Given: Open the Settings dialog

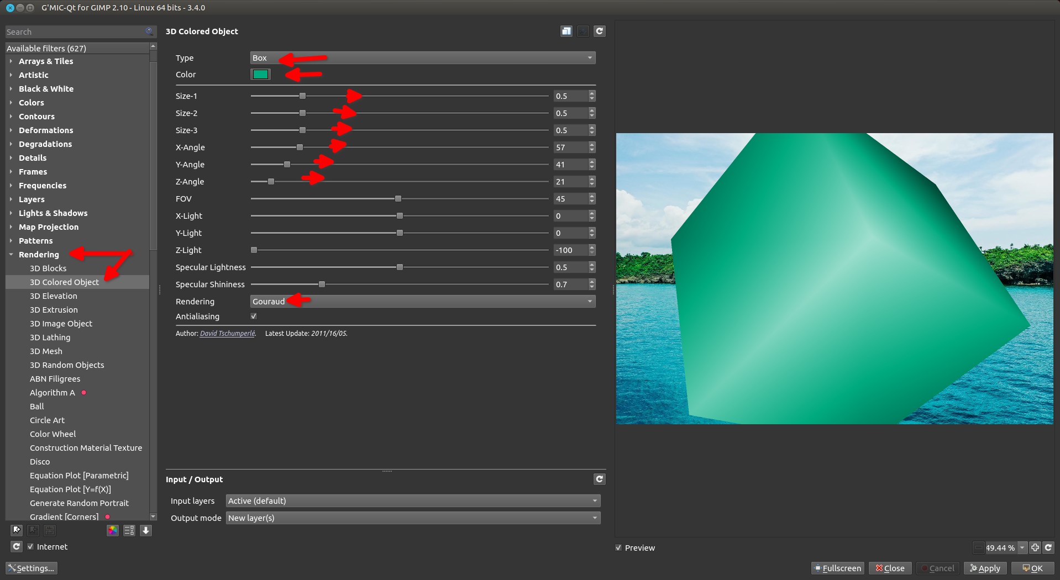Looking at the screenshot, I should coord(32,568).
